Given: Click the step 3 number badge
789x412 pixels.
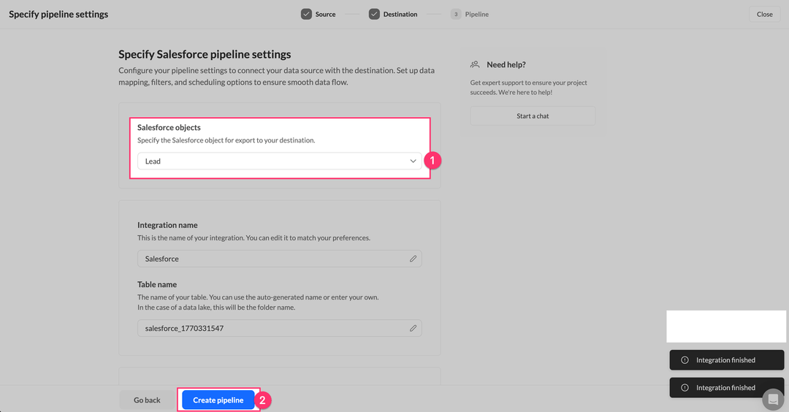Looking at the screenshot, I should click(x=456, y=14).
